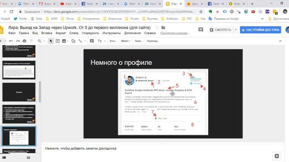Click the Переход transition button
Viewport: 289px width, 162px height.
click(153, 41)
